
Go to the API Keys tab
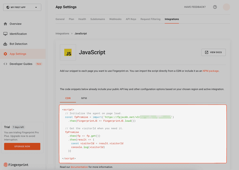(x=131, y=19)
